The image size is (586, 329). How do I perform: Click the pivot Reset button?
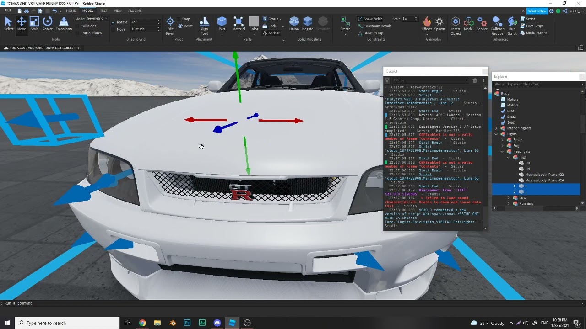tap(185, 26)
